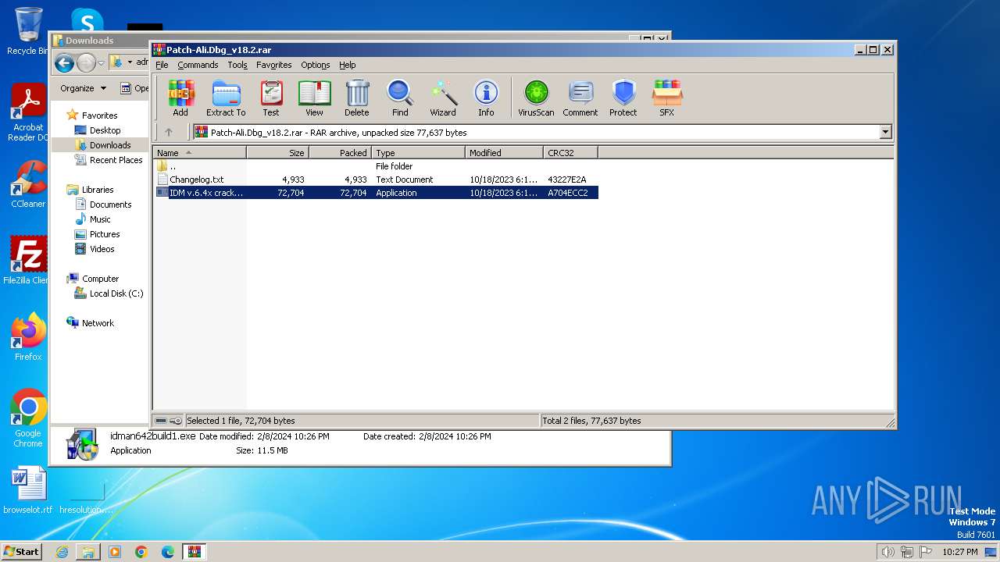Select FileZilla Client desktop icon
Image resolution: width=1000 pixels, height=562 pixels.
[27, 261]
